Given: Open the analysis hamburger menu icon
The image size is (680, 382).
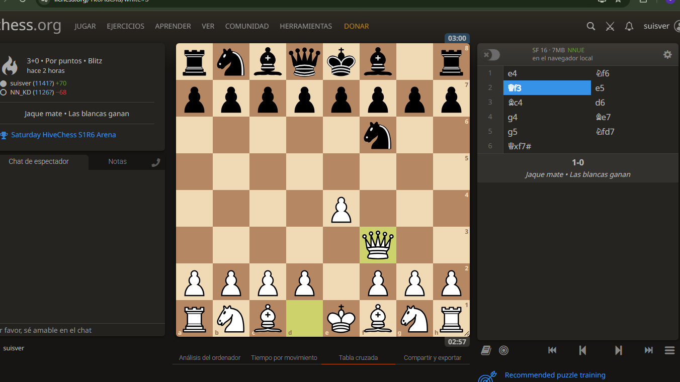Looking at the screenshot, I should (x=669, y=350).
